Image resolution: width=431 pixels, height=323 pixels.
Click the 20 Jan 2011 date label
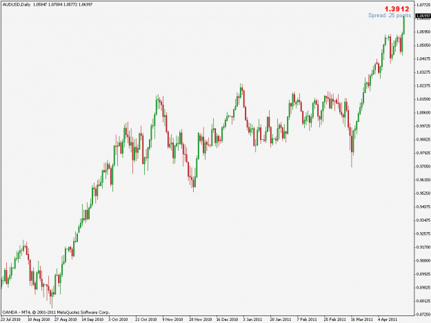click(281, 320)
